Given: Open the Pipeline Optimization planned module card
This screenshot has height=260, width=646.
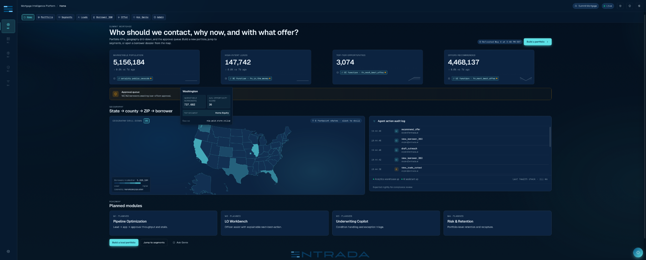Looking at the screenshot, I should point(163,223).
